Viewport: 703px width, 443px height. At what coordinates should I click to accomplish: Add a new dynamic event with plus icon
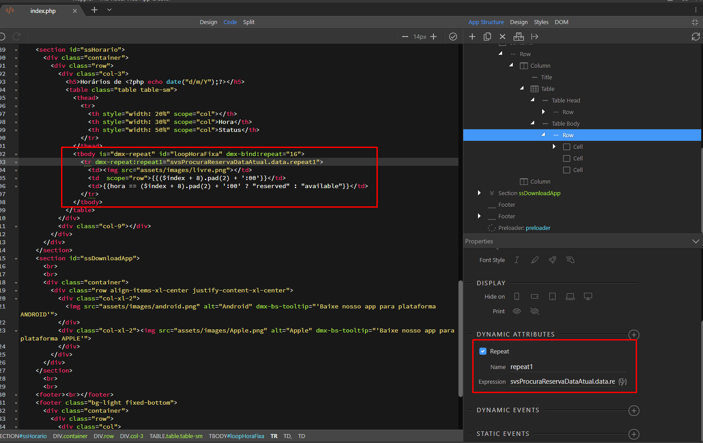634,410
